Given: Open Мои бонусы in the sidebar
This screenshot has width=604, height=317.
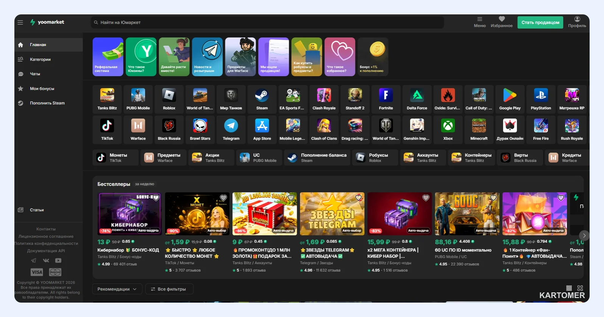Looking at the screenshot, I should pyautogui.click(x=48, y=89).
